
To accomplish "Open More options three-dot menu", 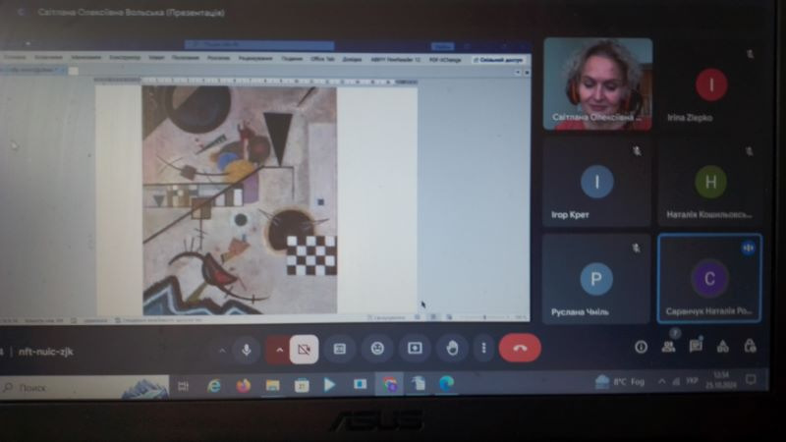I will click(x=483, y=348).
